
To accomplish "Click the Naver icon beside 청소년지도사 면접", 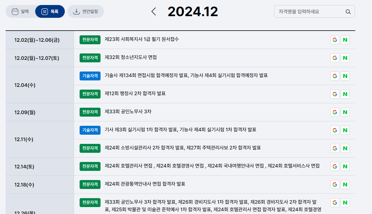I will tap(345, 58).
